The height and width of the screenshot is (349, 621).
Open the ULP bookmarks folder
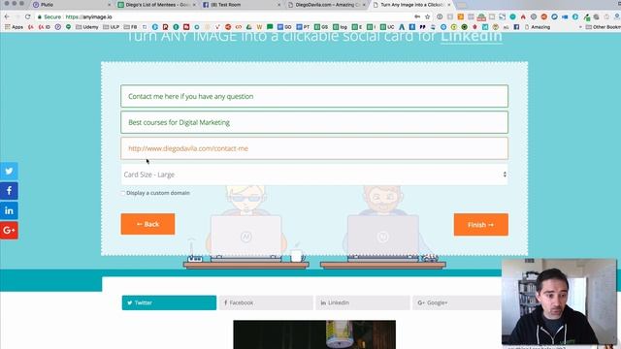[111, 27]
